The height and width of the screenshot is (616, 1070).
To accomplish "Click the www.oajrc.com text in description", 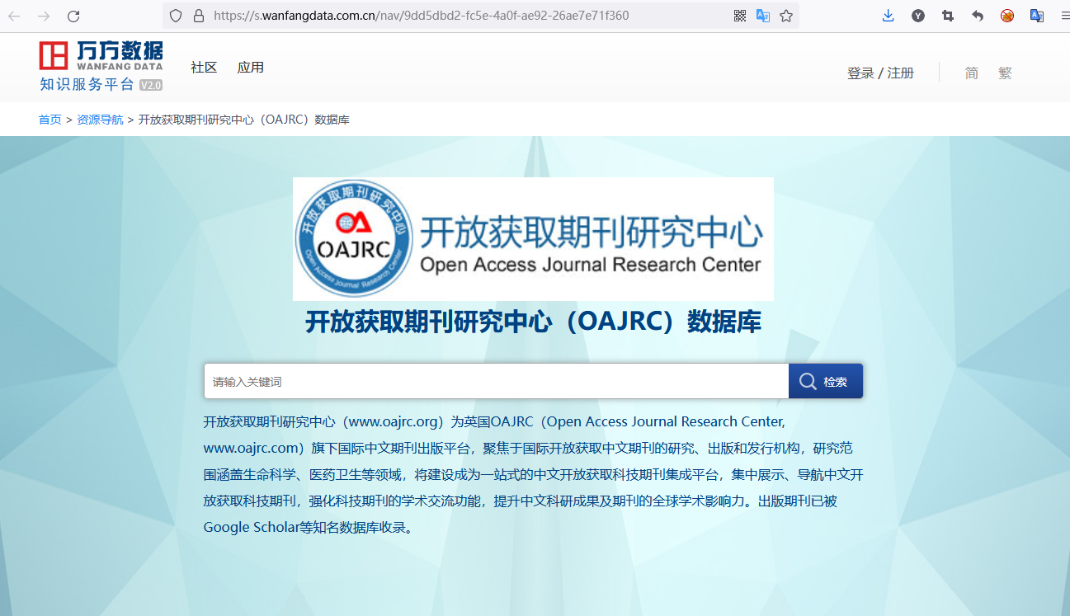I will (250, 448).
